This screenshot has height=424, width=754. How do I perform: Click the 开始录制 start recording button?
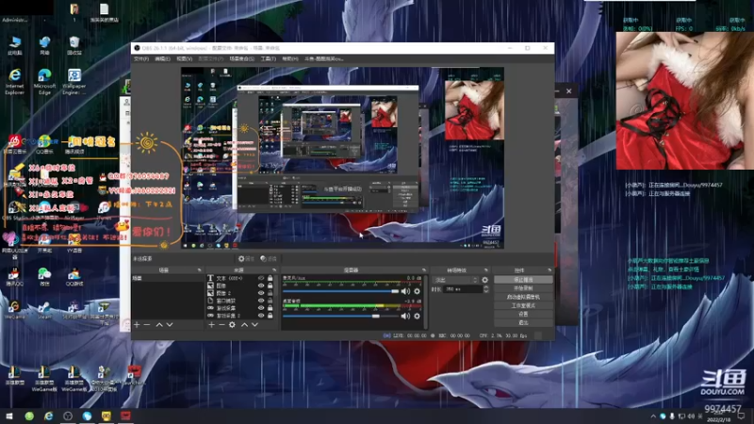tap(523, 288)
